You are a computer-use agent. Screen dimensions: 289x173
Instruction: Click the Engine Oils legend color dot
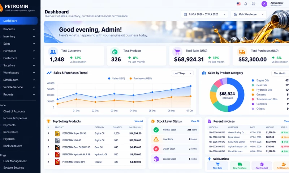pyautogui.click(x=253, y=80)
